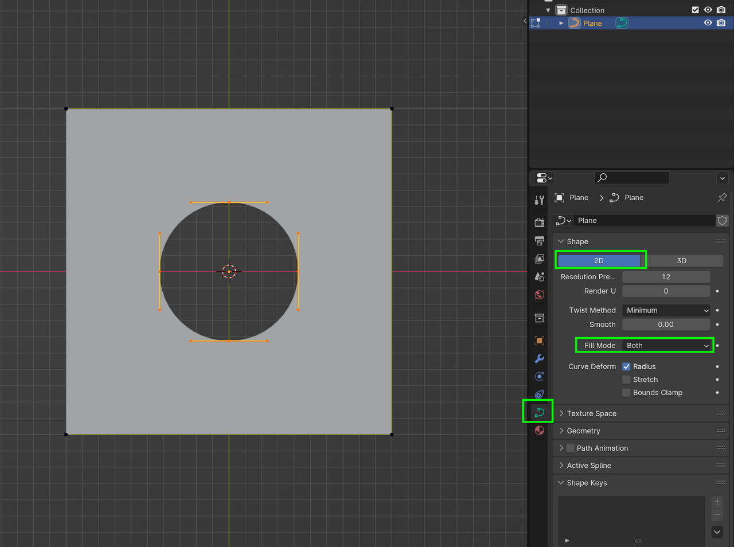The image size is (734, 547).
Task: Open the Render properties tab
Action: pos(539,222)
